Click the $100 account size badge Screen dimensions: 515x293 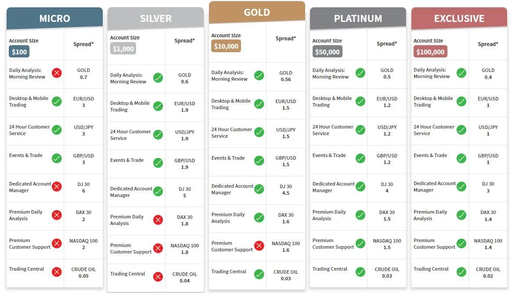click(19, 51)
